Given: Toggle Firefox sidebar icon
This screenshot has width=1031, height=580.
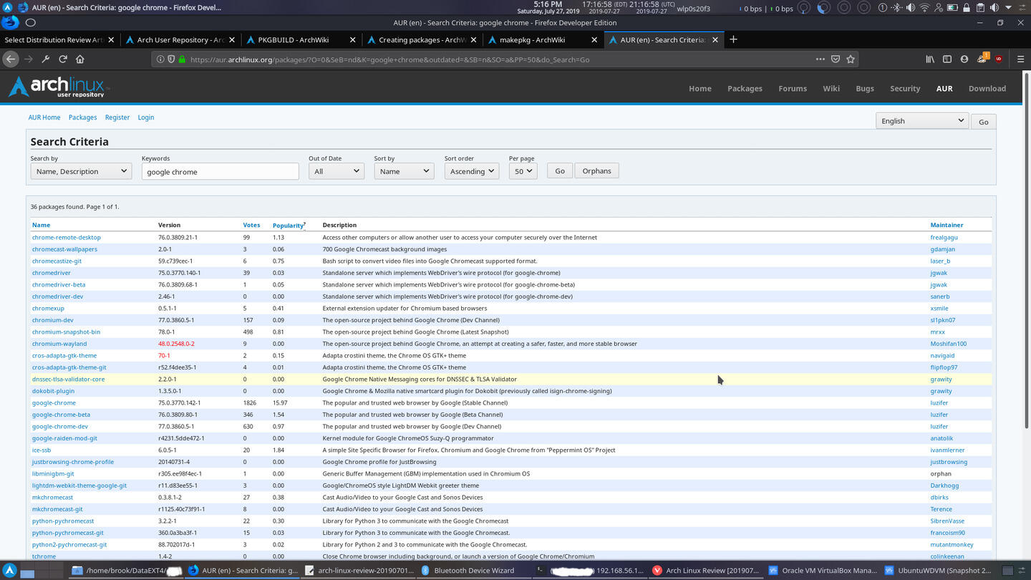Looking at the screenshot, I should tap(947, 59).
